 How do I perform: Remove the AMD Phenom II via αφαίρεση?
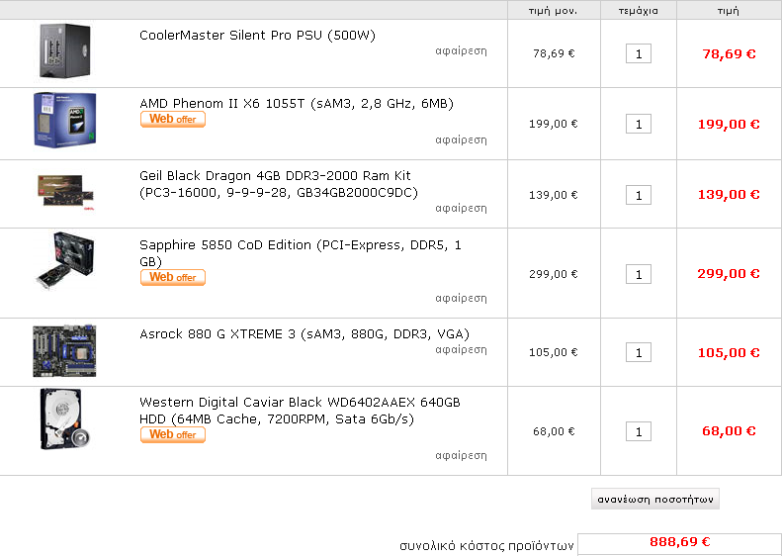click(461, 139)
